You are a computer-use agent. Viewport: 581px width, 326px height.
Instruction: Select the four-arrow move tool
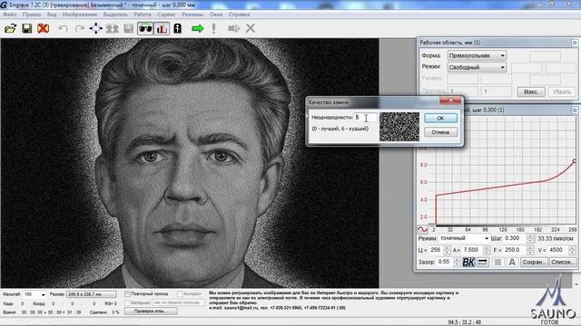(x=95, y=28)
